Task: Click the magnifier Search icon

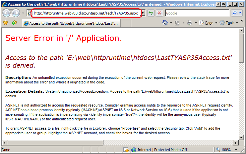Action: coord(234,13)
